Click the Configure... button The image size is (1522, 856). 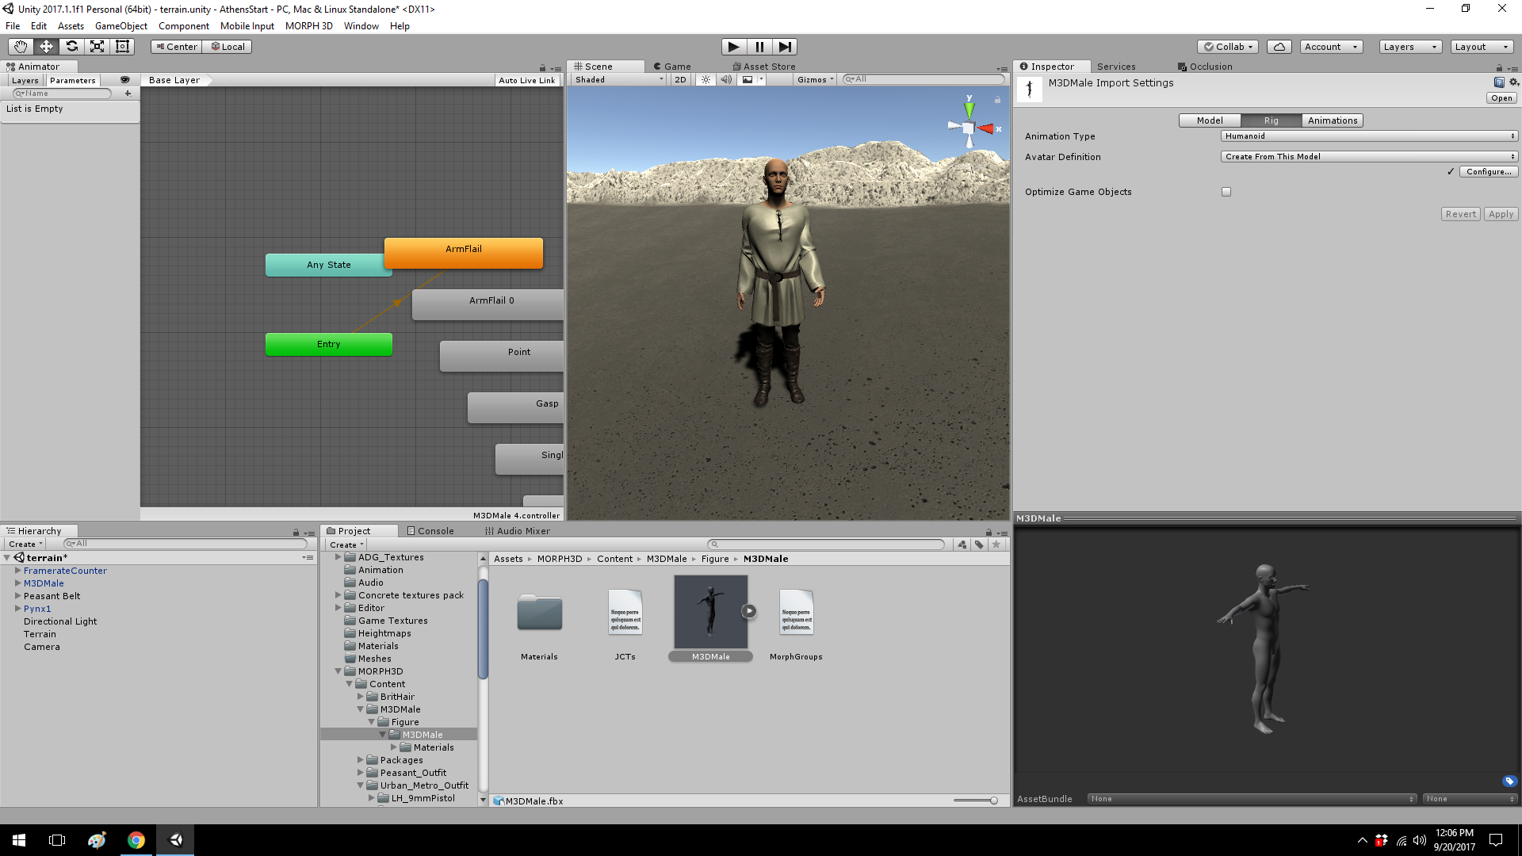point(1489,172)
